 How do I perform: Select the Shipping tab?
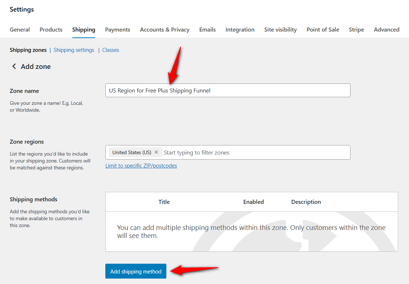(84, 30)
